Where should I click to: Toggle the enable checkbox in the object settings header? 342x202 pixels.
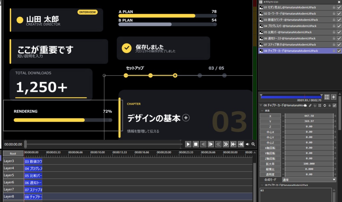pos(334,105)
